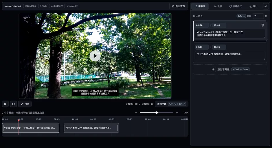Click the mp4a.40.2 audio codec badge
272x148 pixels.
coord(72,6)
